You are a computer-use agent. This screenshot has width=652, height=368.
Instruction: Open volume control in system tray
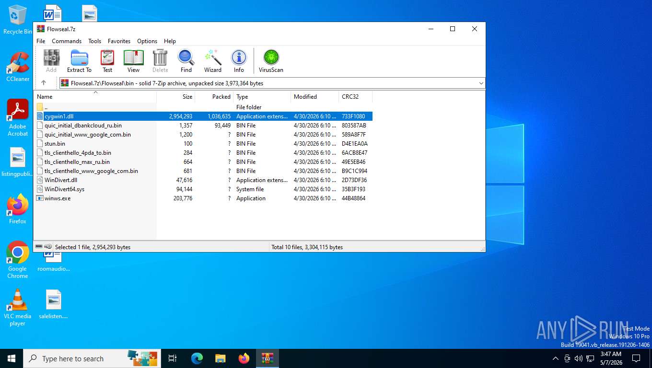(579, 358)
